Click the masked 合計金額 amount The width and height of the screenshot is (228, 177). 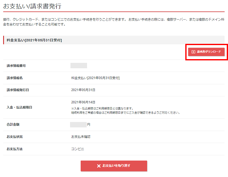(x=78, y=124)
